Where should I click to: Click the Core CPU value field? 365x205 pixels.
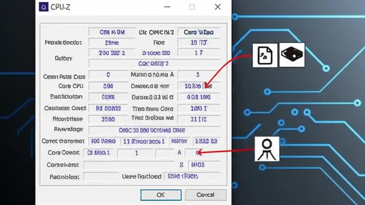pos(108,86)
